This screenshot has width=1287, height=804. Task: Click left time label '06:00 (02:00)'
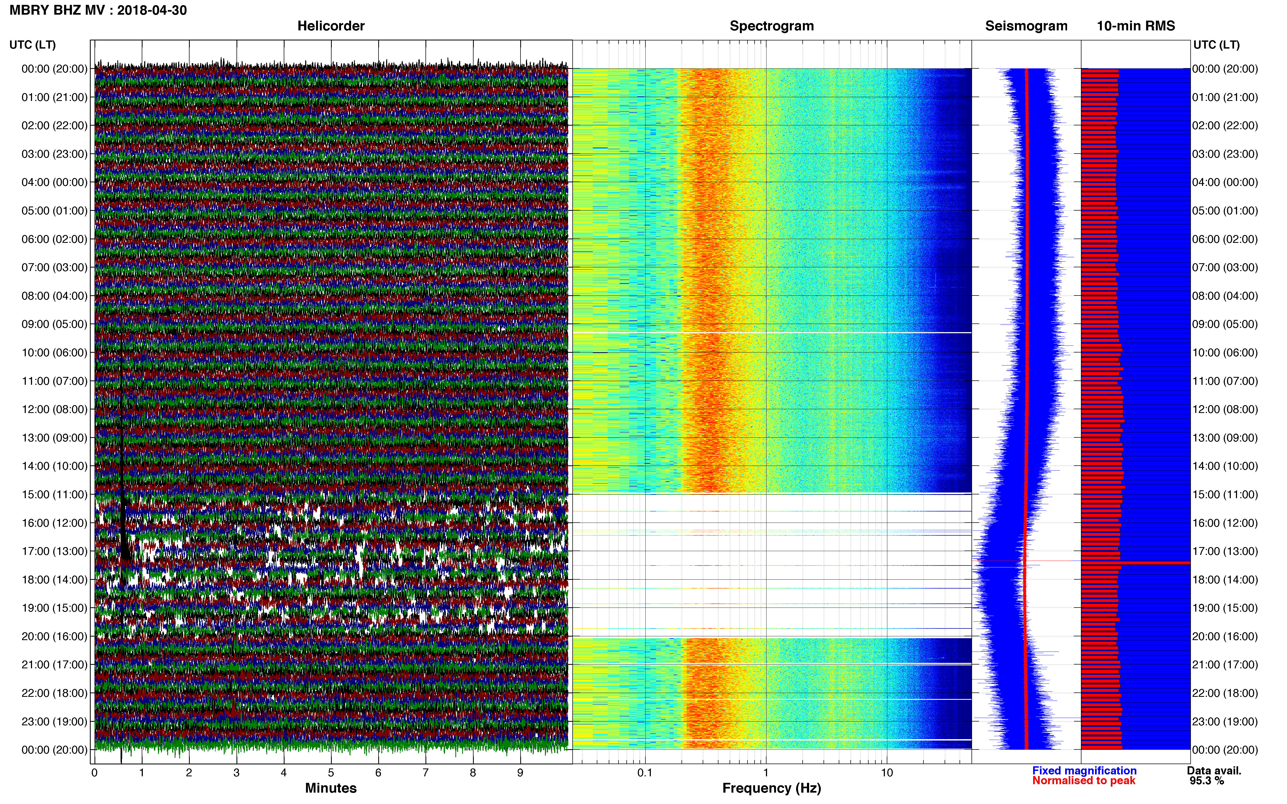[54, 239]
